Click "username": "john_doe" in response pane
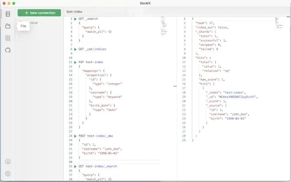The image size is (291, 182). pyautogui.click(x=229, y=114)
